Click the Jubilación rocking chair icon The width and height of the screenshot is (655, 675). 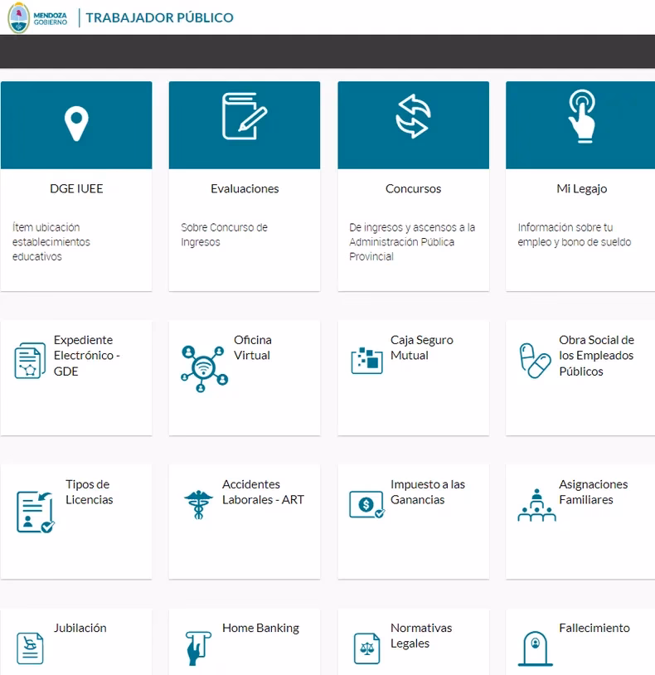[31, 648]
